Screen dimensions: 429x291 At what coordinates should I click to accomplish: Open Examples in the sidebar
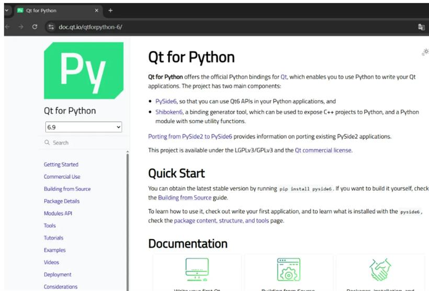click(x=55, y=250)
